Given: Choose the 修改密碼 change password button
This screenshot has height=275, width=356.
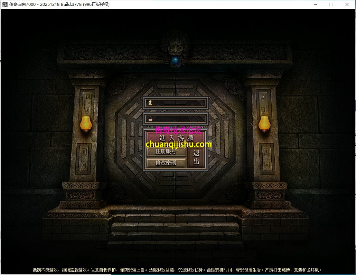Looking at the screenshot, I should click(x=166, y=163).
